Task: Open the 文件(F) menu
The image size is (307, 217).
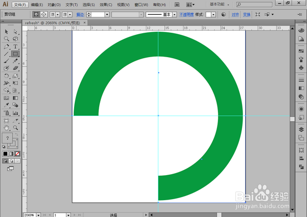Action: pos(20,5)
